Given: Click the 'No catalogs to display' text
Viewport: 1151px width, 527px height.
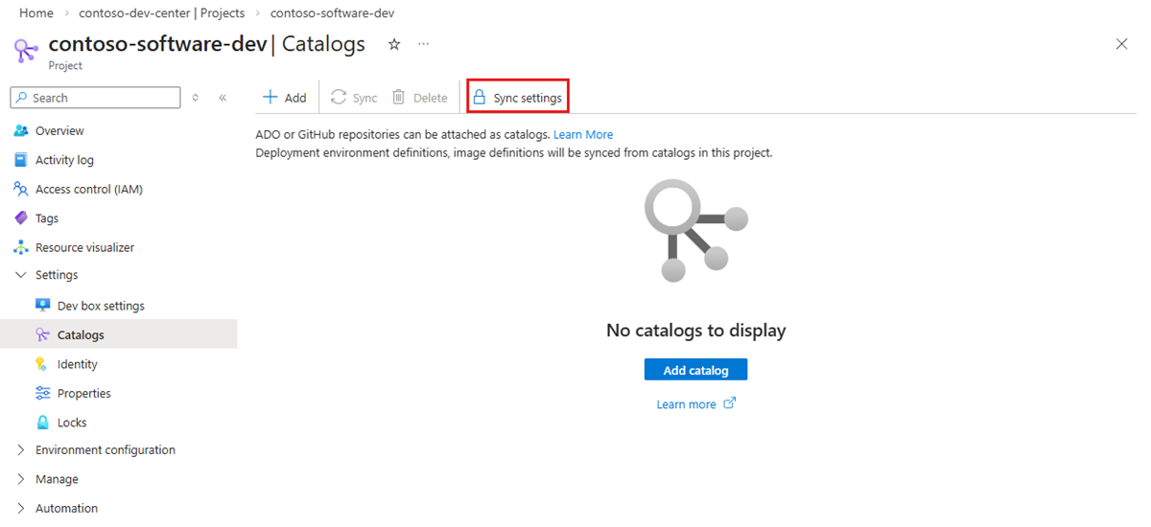Looking at the screenshot, I should pyautogui.click(x=695, y=331).
